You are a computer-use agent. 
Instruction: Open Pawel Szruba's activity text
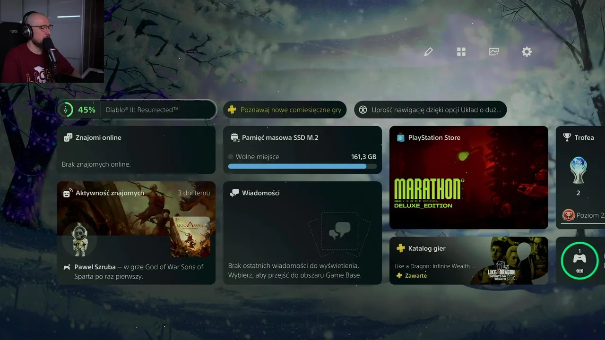pyautogui.click(x=138, y=272)
